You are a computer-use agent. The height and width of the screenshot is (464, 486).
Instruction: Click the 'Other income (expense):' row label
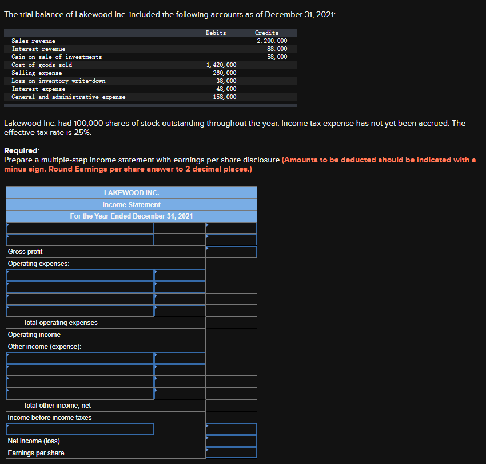tap(45, 347)
